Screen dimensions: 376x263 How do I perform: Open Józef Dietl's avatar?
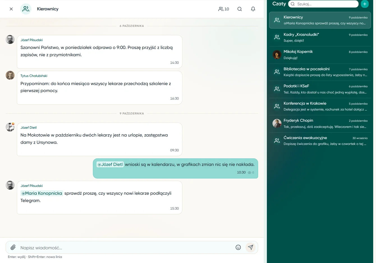coord(10,127)
